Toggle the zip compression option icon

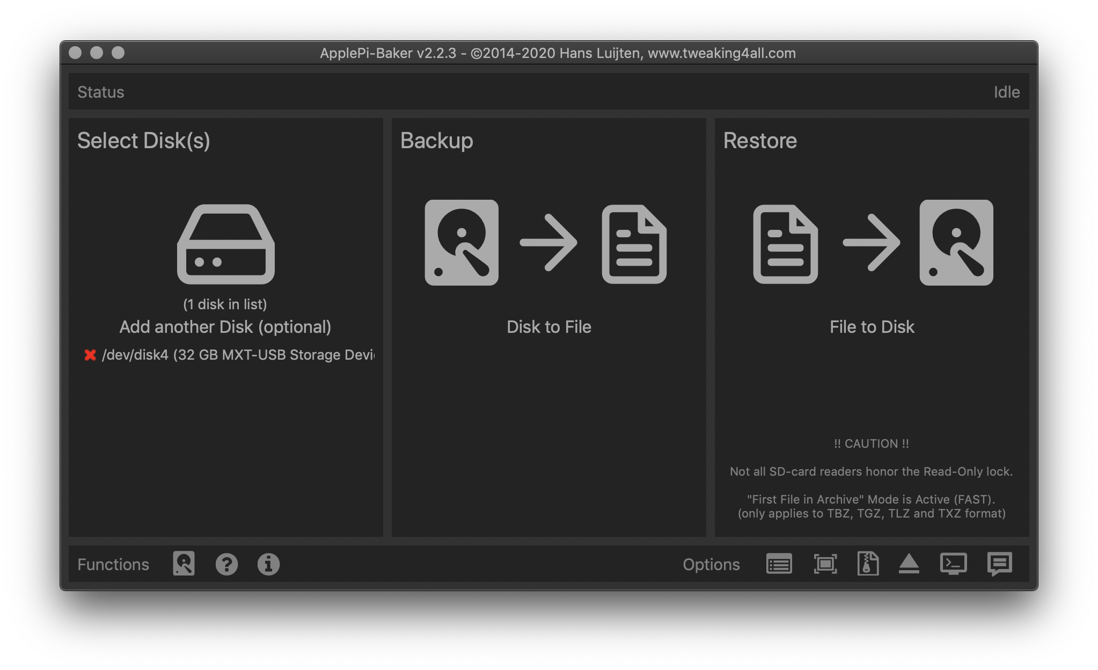pyautogui.click(x=868, y=564)
